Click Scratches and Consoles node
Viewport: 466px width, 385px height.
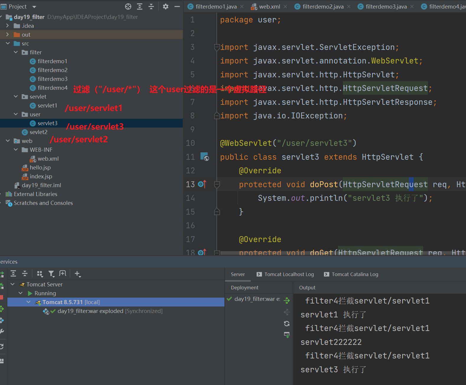coord(43,203)
